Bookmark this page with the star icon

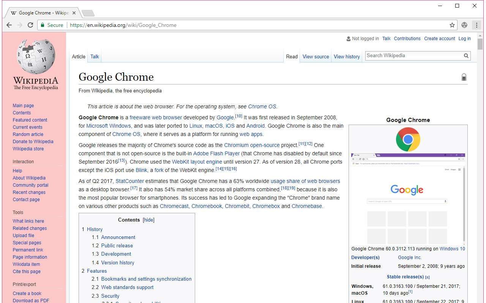[x=452, y=25]
